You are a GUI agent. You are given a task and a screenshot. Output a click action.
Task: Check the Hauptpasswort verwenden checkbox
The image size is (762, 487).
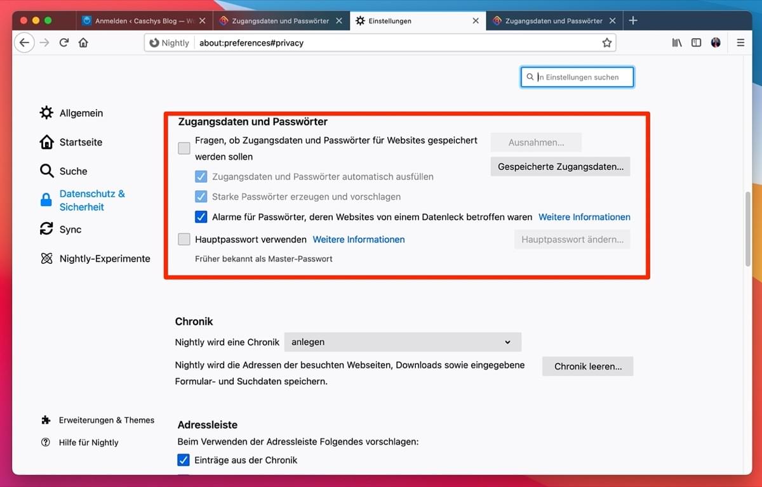point(184,240)
